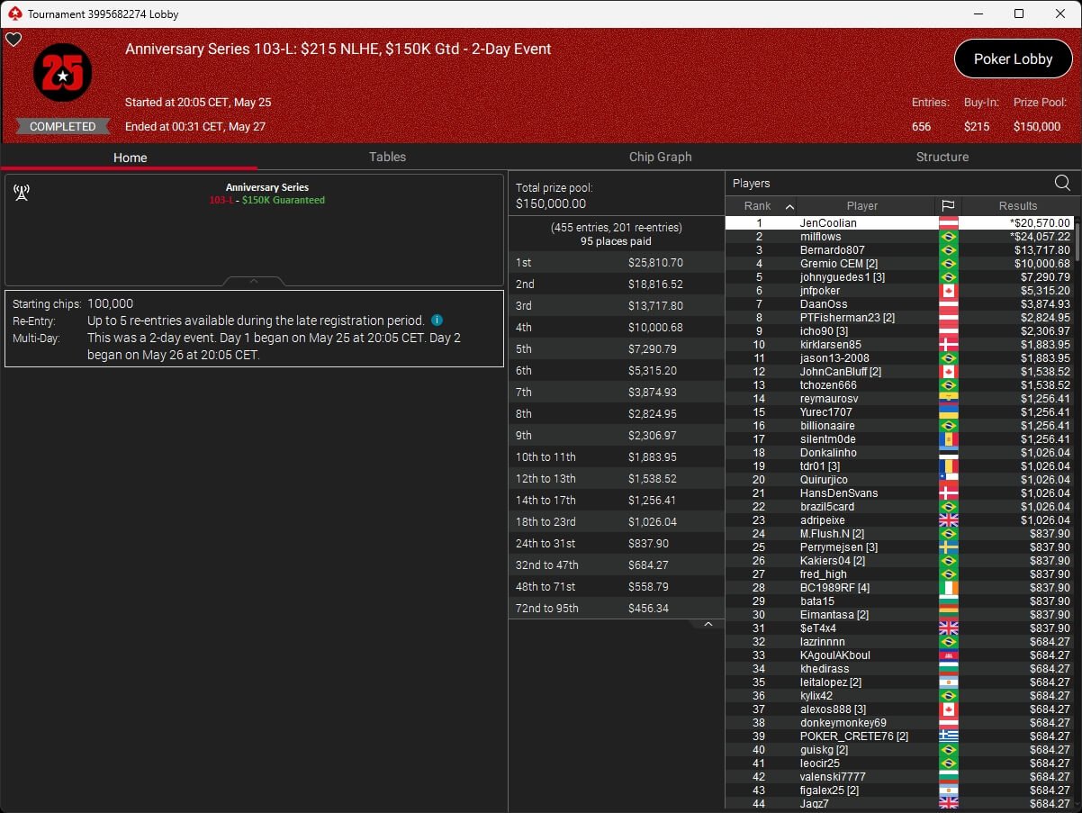The width and height of the screenshot is (1082, 813).
Task: Click the Poker Lobby button
Action: 1013,59
